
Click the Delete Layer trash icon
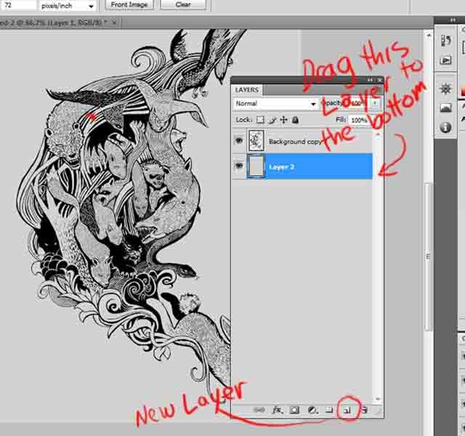tap(365, 410)
